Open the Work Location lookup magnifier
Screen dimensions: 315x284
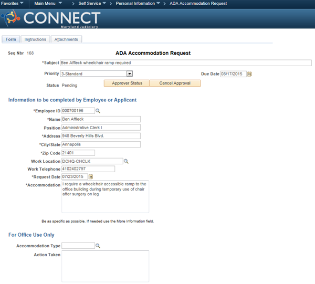(125, 161)
